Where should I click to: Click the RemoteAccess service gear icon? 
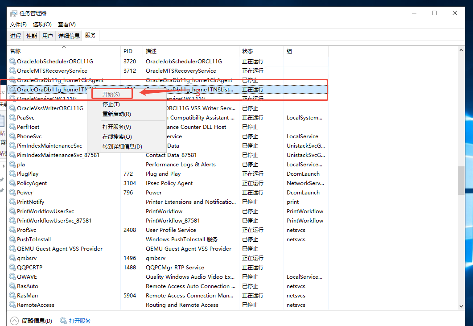click(12, 305)
